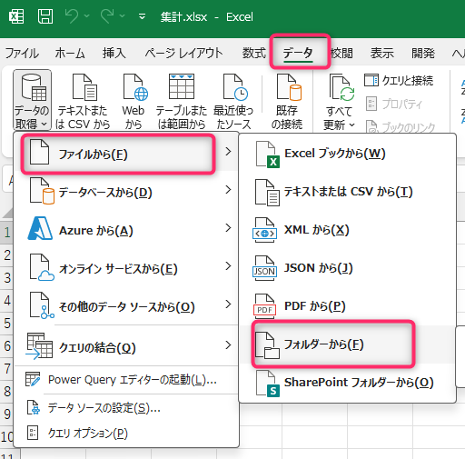This screenshot has height=459, width=465.
Task: Open クエリと接続 pane
Action: [x=399, y=81]
